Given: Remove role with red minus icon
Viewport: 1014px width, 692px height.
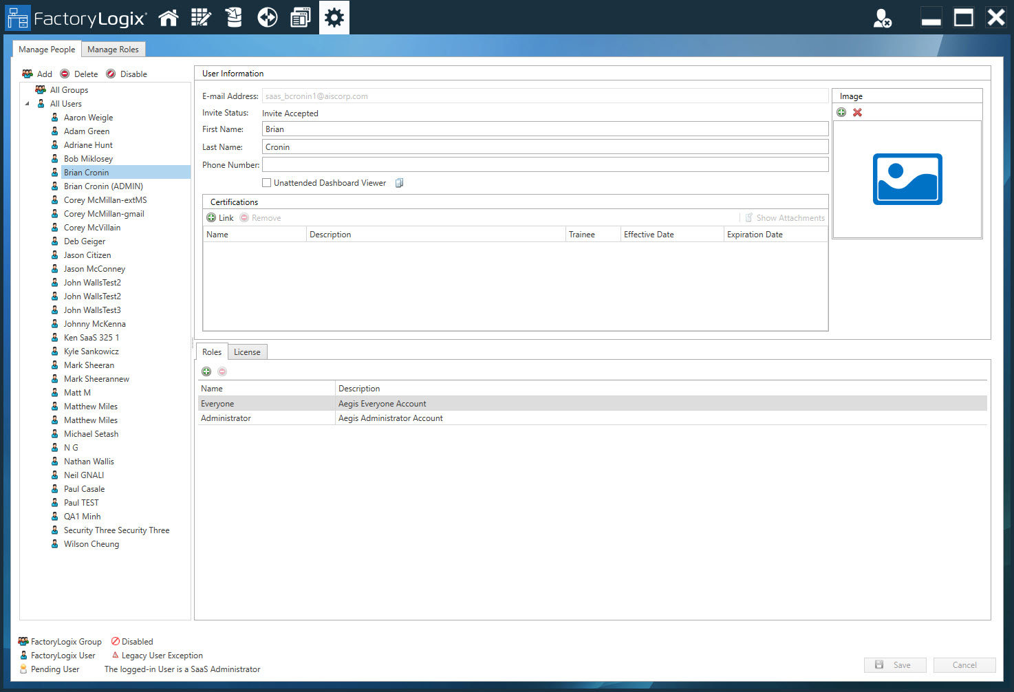Looking at the screenshot, I should click(x=222, y=371).
